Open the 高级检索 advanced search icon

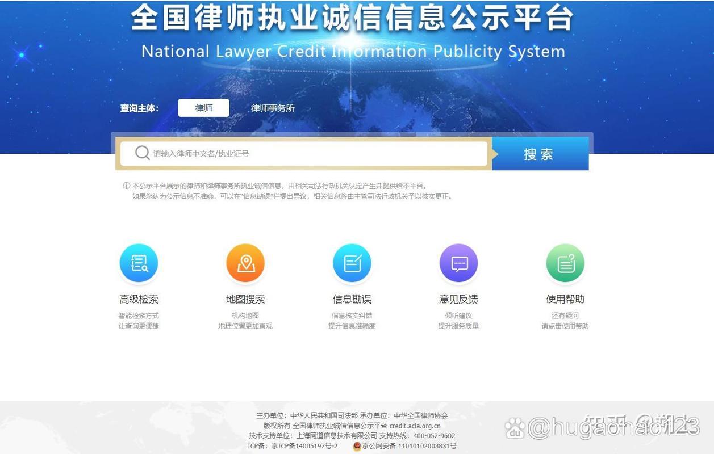tap(139, 263)
